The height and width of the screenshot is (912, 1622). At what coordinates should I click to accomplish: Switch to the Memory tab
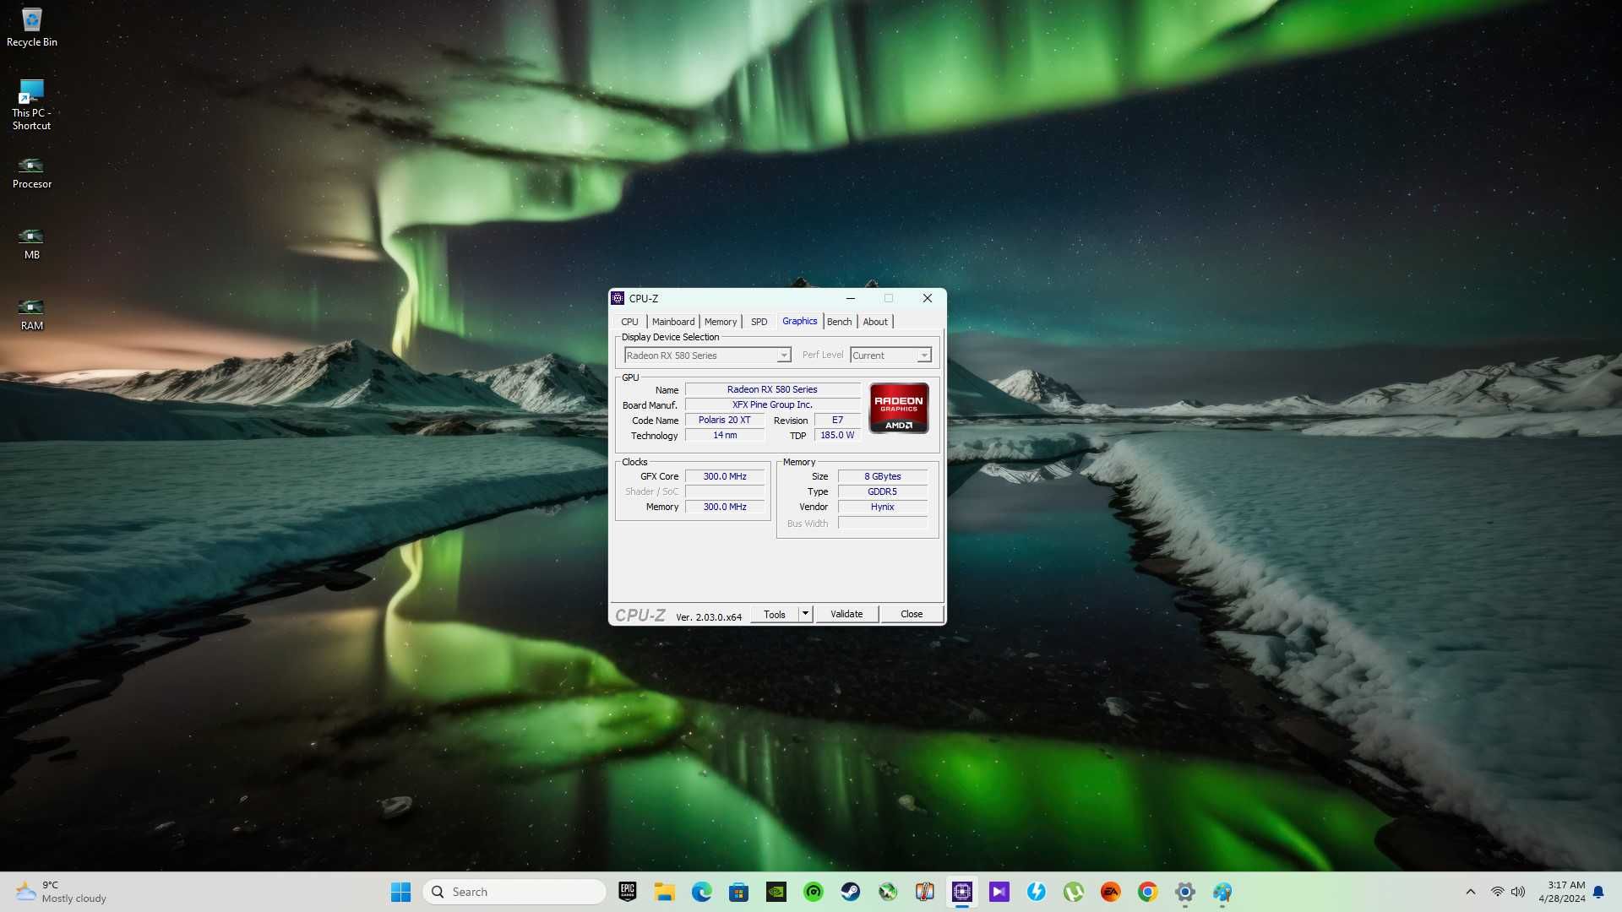[x=721, y=322]
